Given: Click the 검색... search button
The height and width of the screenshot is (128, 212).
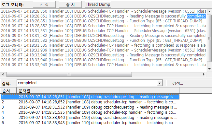Looking at the screenshot, I should [177, 83].
